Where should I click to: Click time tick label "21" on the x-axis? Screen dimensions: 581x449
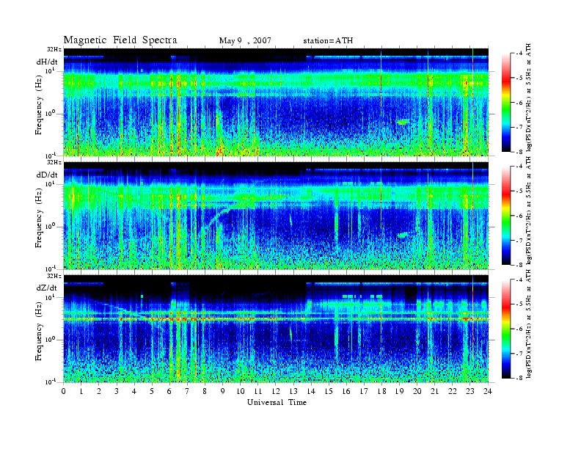coord(435,391)
